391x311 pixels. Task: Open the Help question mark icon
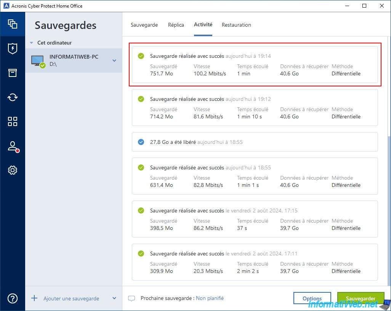(13, 298)
